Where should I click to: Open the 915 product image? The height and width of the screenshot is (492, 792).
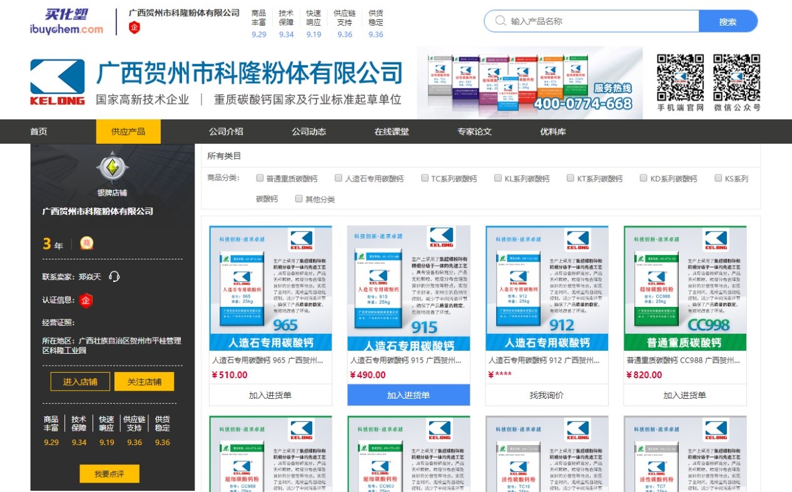pyautogui.click(x=409, y=288)
